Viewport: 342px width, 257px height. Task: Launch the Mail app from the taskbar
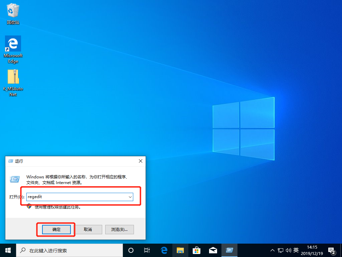tap(213, 250)
